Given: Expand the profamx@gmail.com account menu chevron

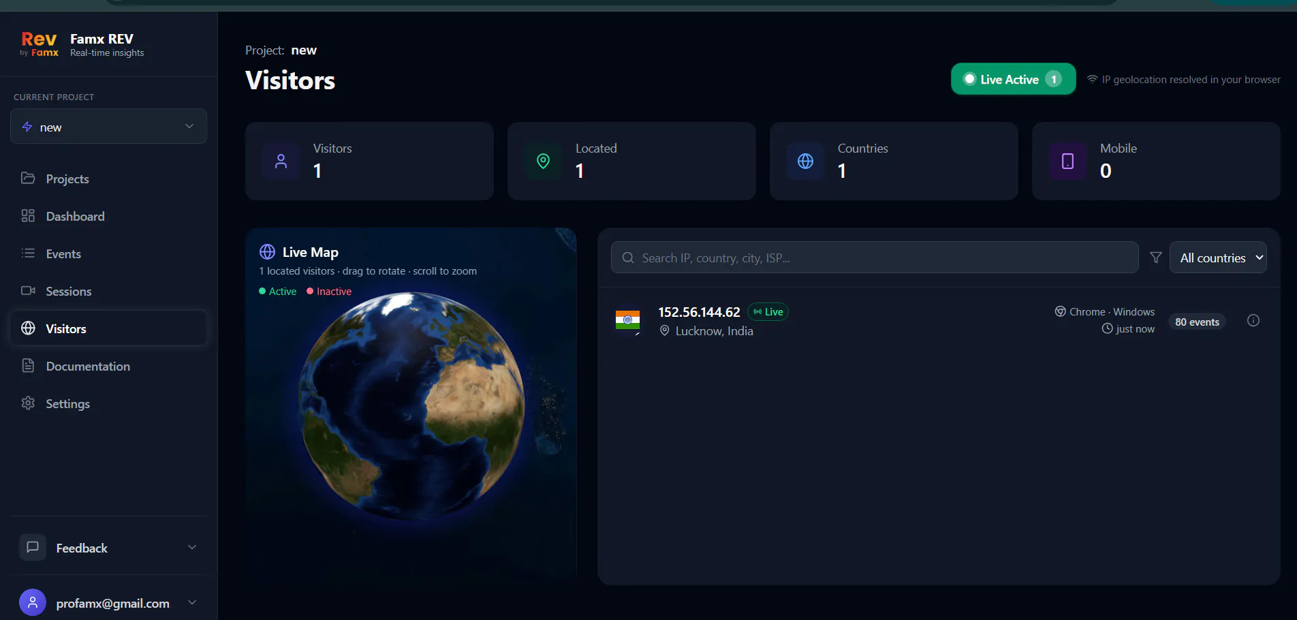Looking at the screenshot, I should 192,602.
